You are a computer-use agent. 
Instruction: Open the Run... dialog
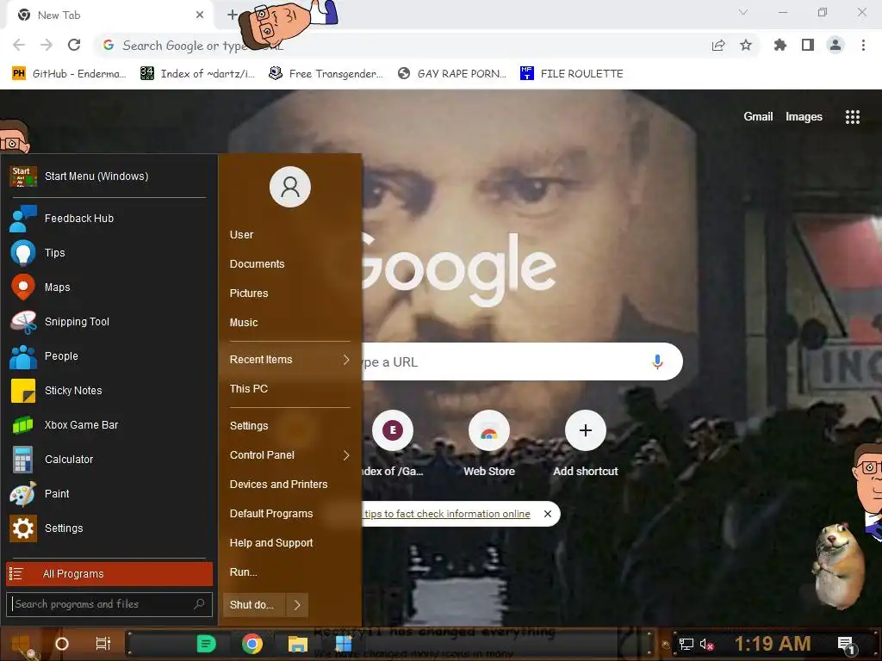pos(244,572)
